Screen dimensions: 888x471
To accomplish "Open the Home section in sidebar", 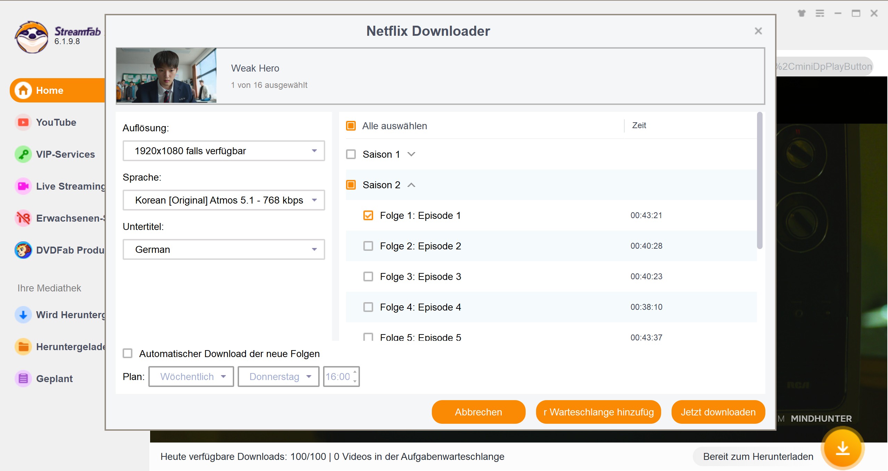I will 58,90.
